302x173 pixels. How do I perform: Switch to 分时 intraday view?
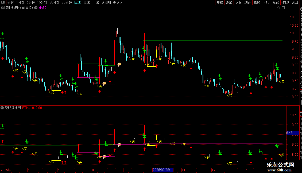[x=11, y=2]
